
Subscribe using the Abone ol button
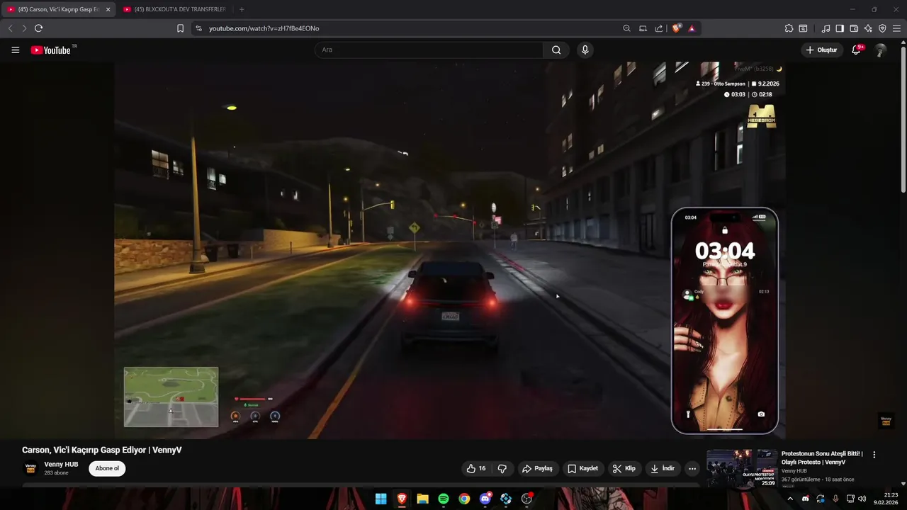(107, 468)
